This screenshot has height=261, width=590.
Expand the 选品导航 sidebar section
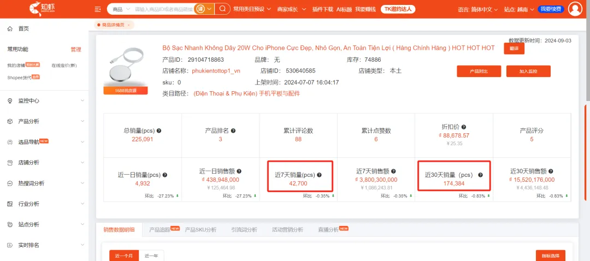pos(82,142)
